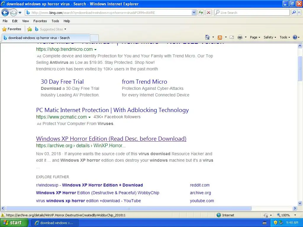Viewport: 303px width, 227px height.
Task: Go back using the Back arrow button
Action: click(x=5, y=12)
